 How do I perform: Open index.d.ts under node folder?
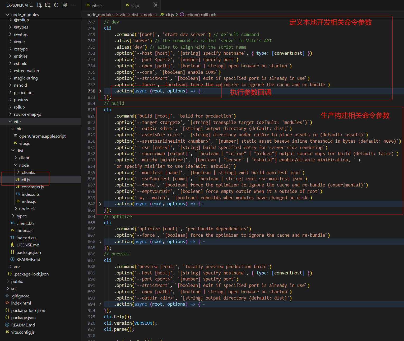40,194
